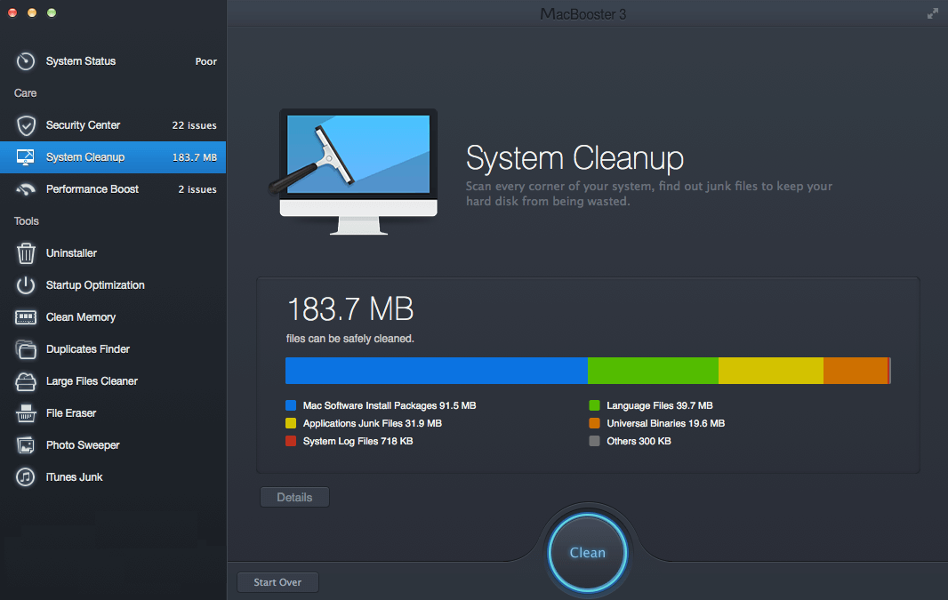The width and height of the screenshot is (948, 600).
Task: Toggle fullscreen with the arrows icon
Action: (x=933, y=13)
